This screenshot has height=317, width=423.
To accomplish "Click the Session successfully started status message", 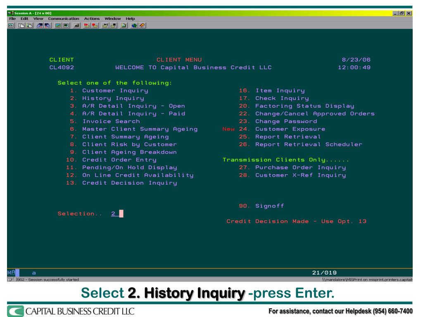I will 48,279.
